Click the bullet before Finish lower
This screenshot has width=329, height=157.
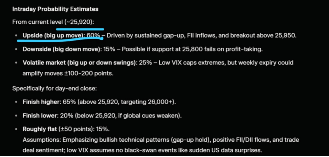[16, 116]
